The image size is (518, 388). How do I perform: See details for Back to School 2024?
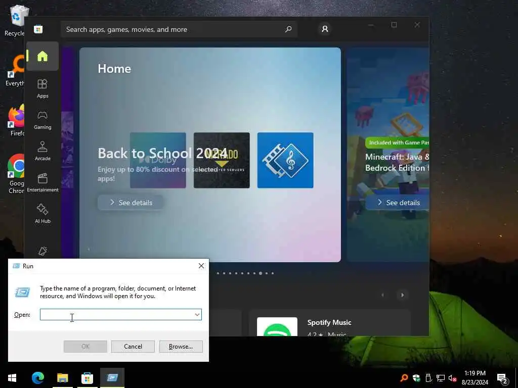click(131, 203)
